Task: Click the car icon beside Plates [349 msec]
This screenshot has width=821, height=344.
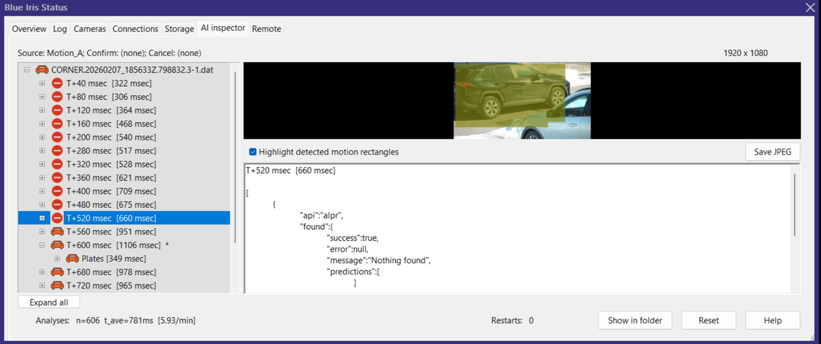Action: [72, 259]
